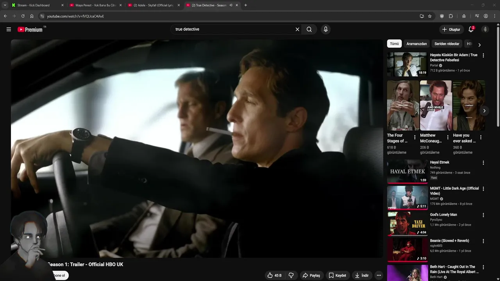This screenshot has width=500, height=281.
Task: Open notifications bell icon
Action: (471, 29)
